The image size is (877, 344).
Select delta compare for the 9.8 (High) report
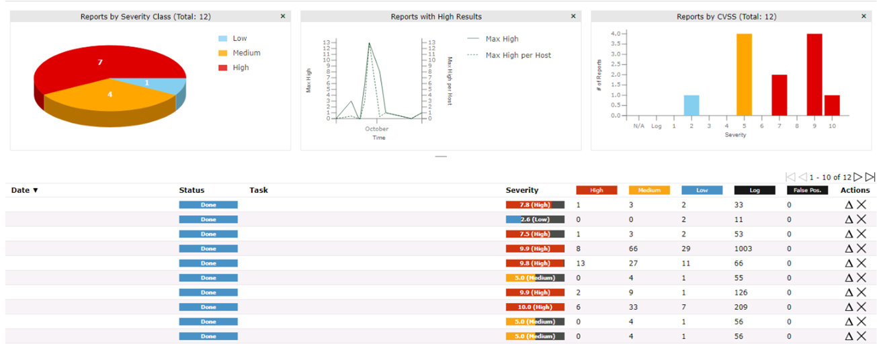click(849, 263)
